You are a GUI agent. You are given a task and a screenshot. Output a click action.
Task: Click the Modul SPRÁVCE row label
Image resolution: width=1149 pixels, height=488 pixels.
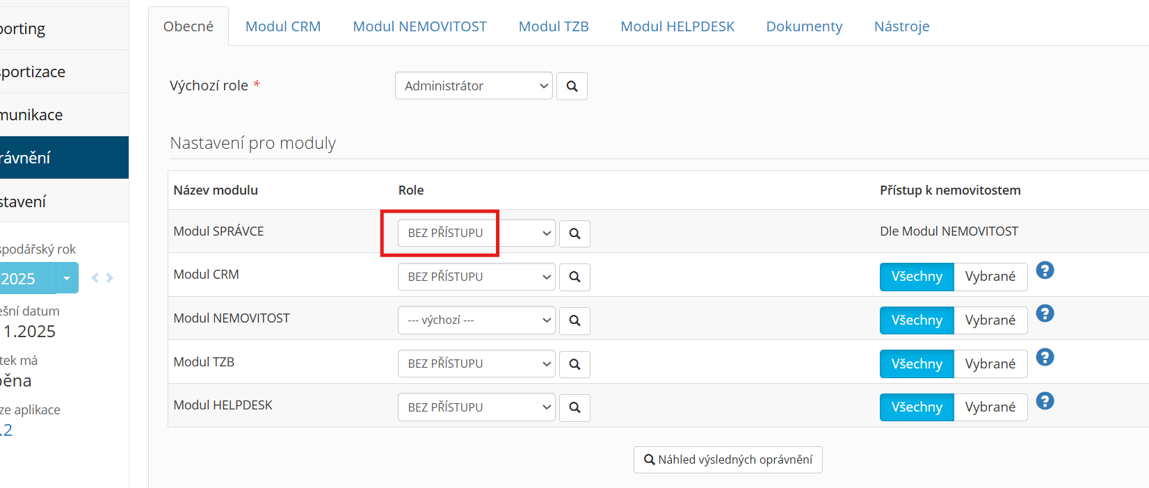pos(218,231)
